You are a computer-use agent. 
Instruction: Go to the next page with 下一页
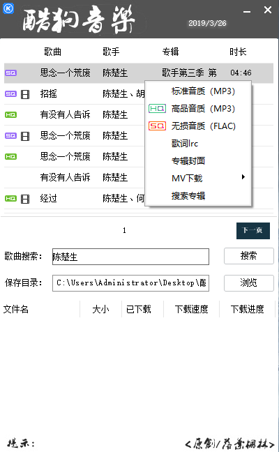[253, 231]
